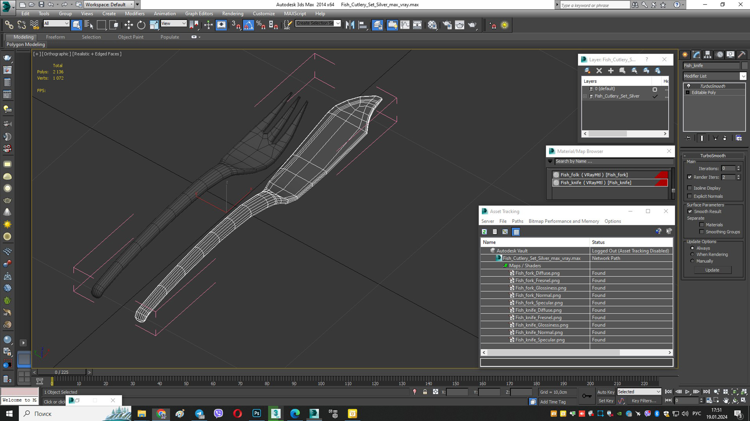Click Delete Layer X icon in Layer dialog
Viewport: 750px width, 421px height.
pyautogui.click(x=599, y=71)
